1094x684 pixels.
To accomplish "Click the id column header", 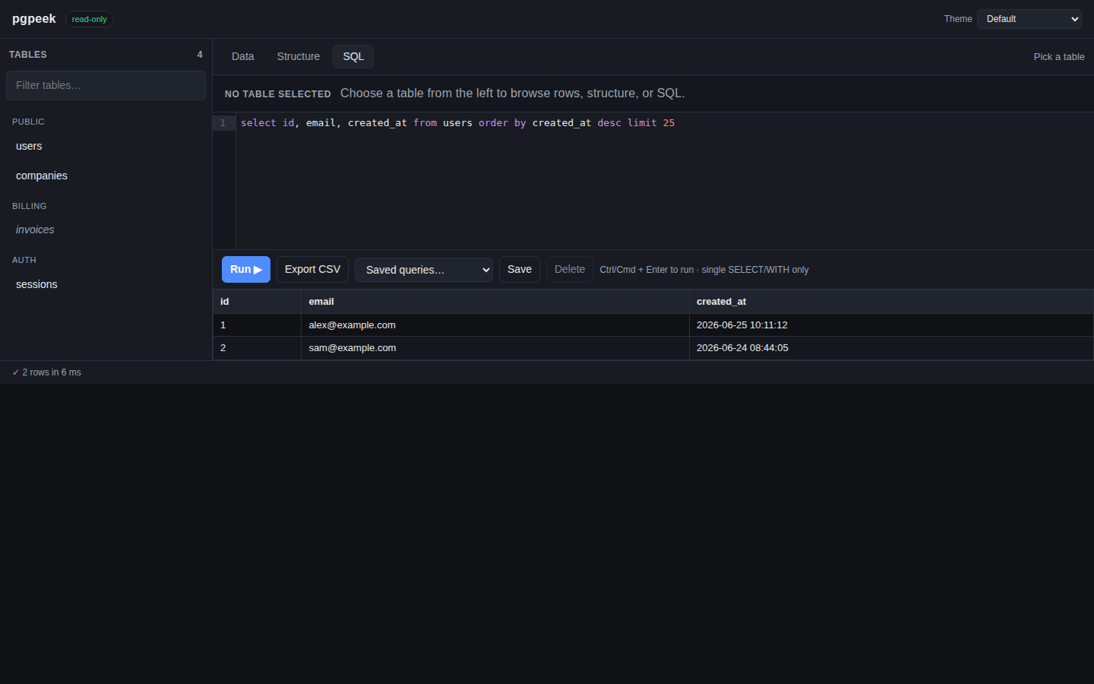I will pos(257,302).
